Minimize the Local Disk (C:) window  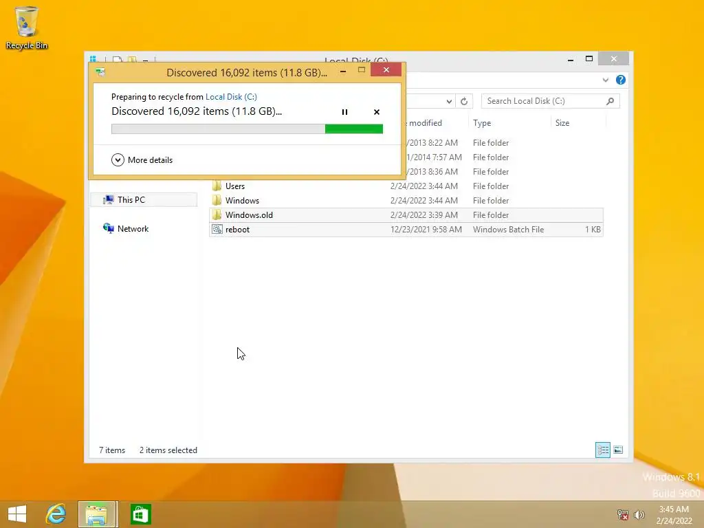571,59
